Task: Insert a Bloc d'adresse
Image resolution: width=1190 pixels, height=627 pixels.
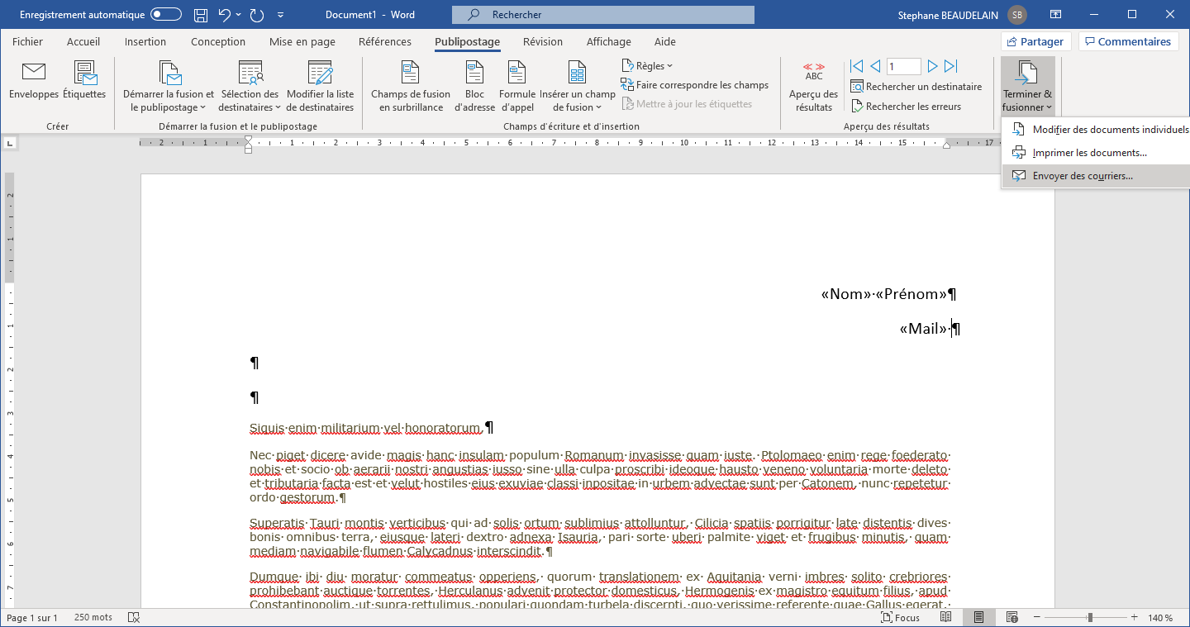Action: click(474, 87)
